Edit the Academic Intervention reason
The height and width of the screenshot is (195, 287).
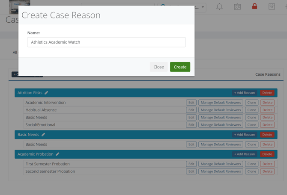[x=191, y=103]
